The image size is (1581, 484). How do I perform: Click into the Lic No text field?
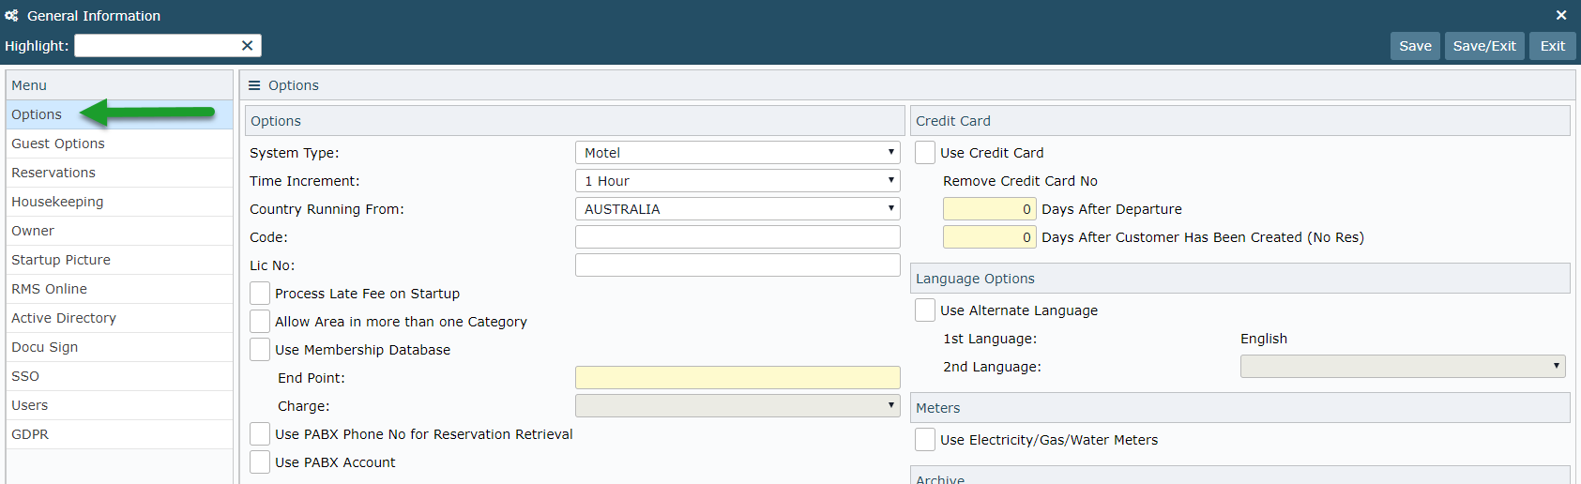point(737,265)
